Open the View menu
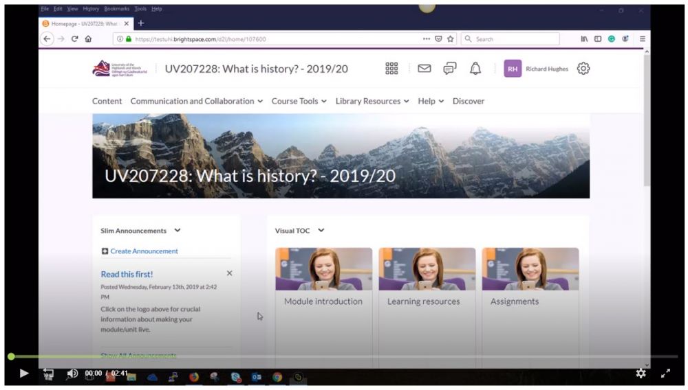 pos(72,9)
